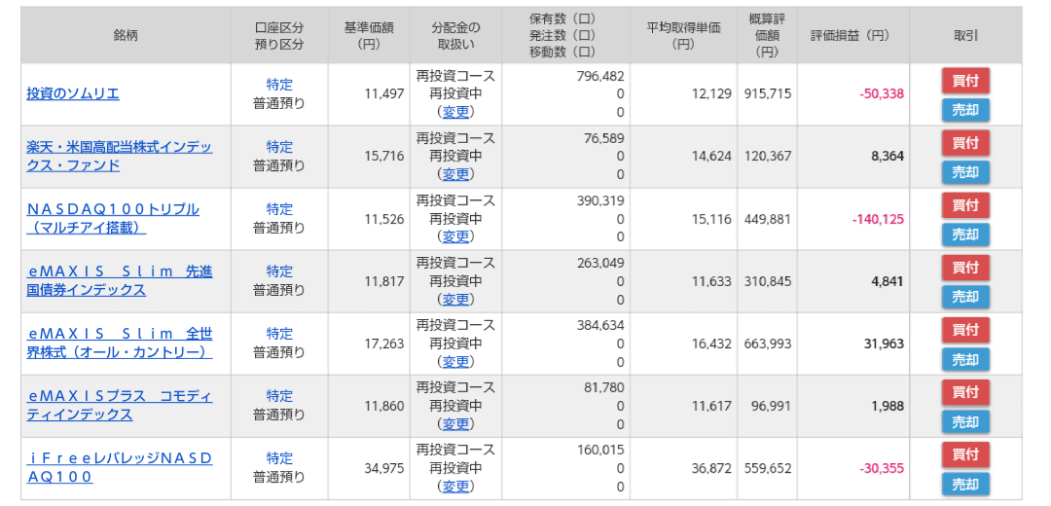Click 買付 for NASDAQ100トリプル row
The image size is (1051, 506).
[965, 205]
